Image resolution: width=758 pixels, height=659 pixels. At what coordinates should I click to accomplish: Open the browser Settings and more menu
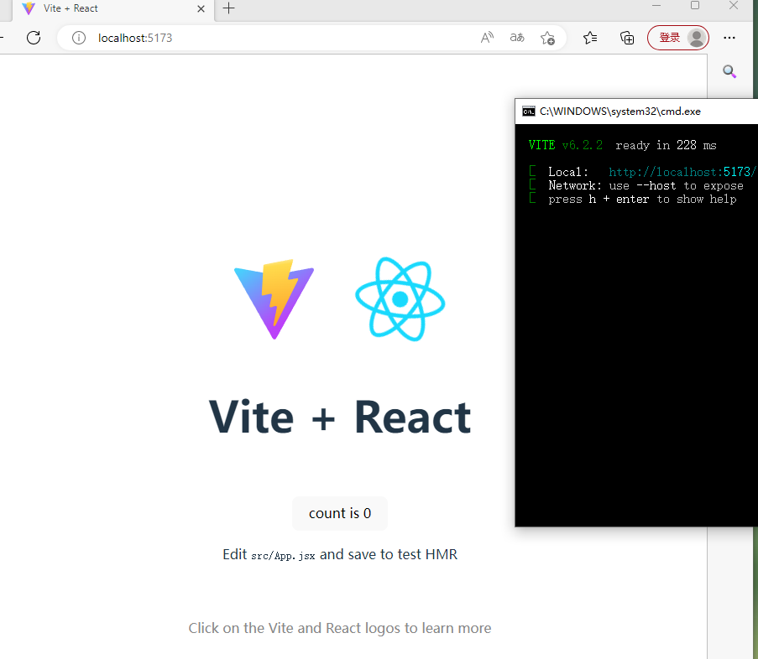729,38
